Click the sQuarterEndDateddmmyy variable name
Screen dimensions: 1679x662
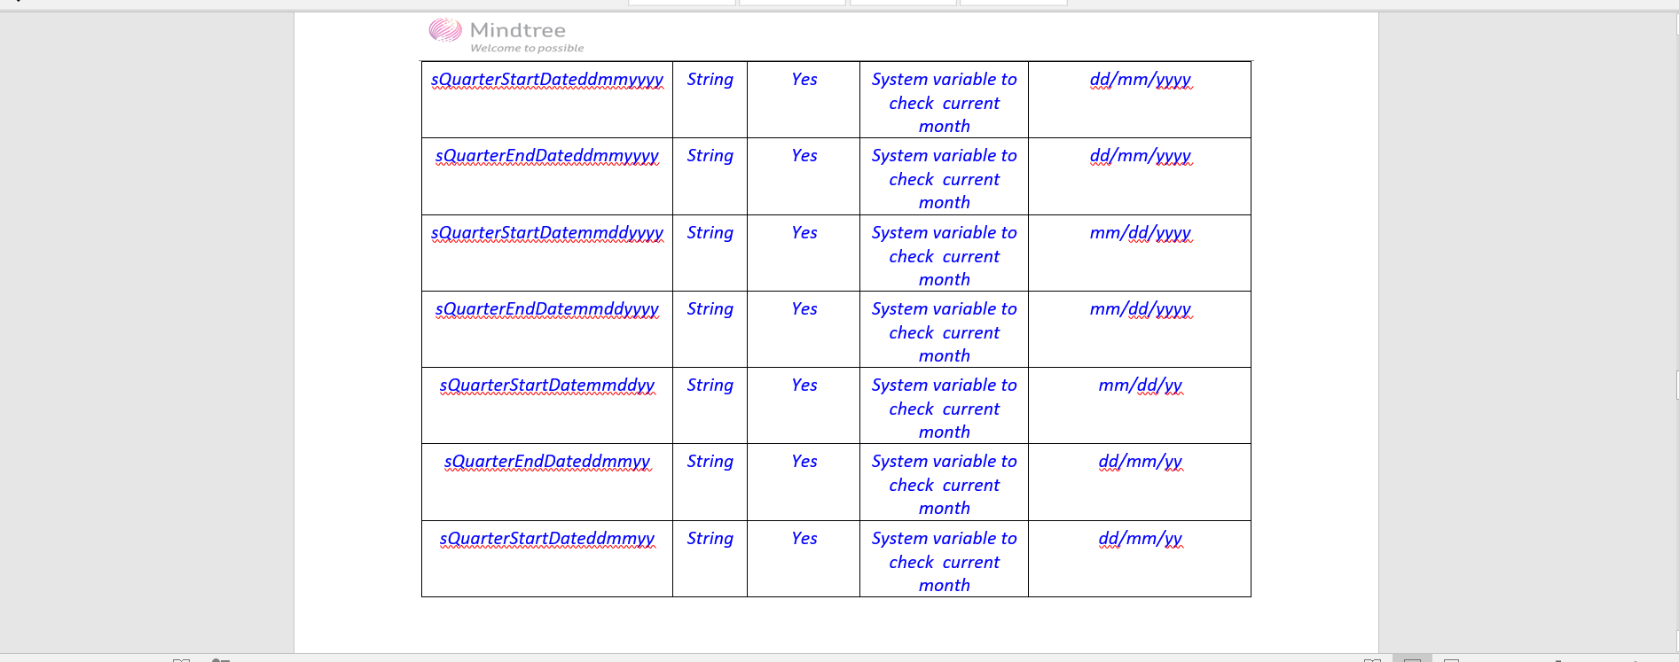click(547, 462)
